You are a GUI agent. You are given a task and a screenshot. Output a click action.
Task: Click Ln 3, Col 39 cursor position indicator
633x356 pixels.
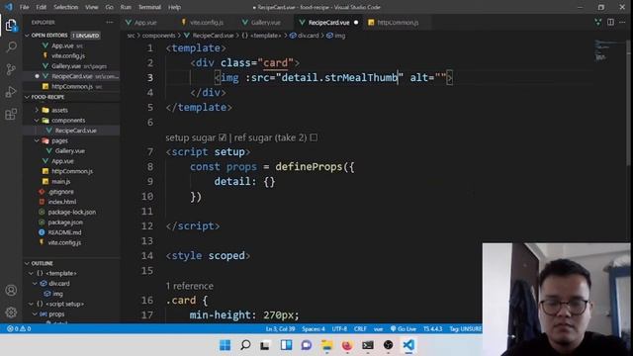pos(280,329)
